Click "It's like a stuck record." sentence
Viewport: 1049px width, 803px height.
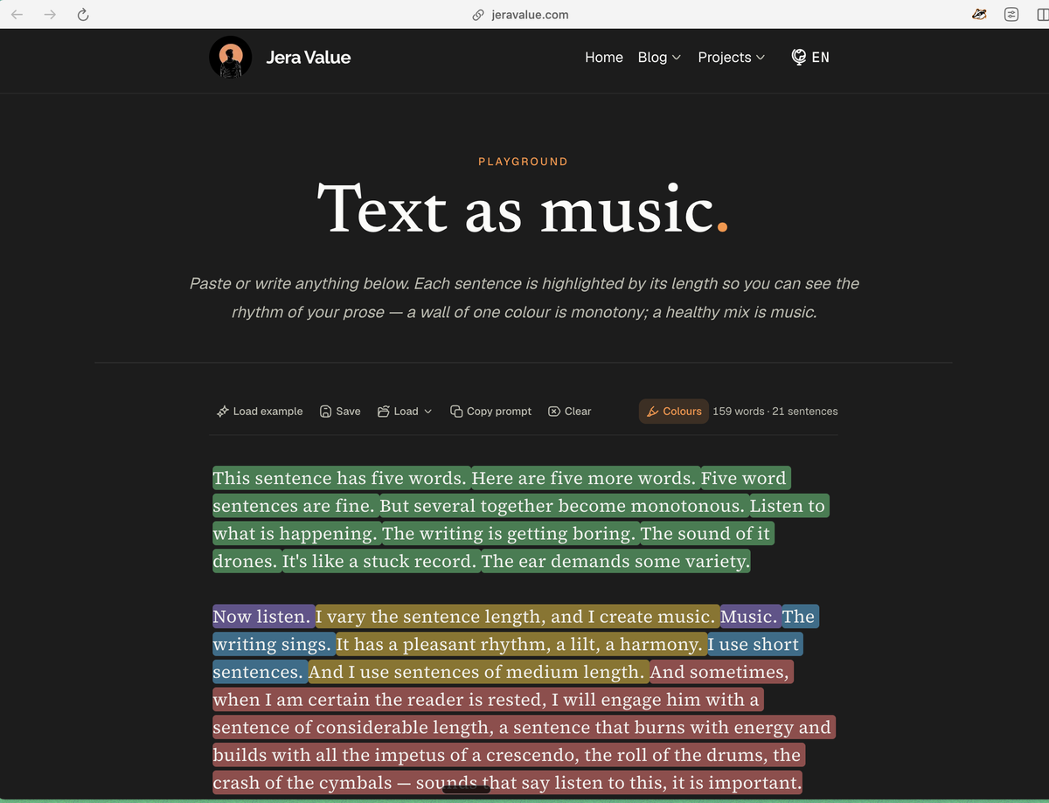[x=379, y=562]
